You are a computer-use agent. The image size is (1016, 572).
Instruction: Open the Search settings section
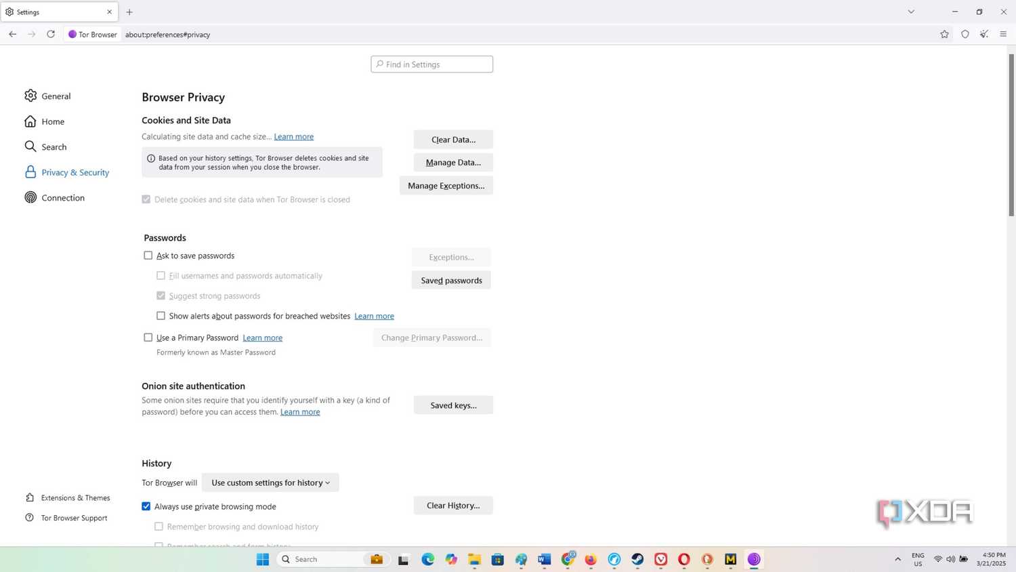[45, 147]
